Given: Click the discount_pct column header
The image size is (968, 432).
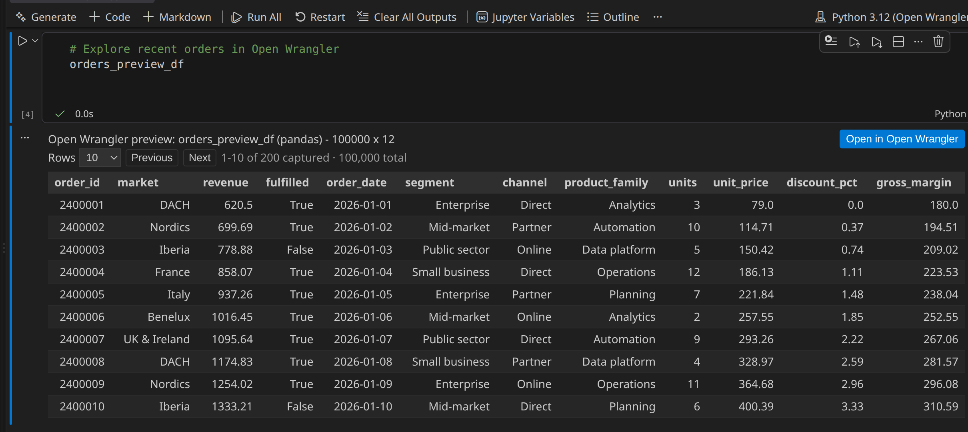Looking at the screenshot, I should [822, 183].
